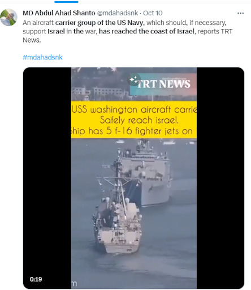Click the bold 'has reached the coast of Israel' text
Screen dimensions: 251x290
(x=148, y=31)
